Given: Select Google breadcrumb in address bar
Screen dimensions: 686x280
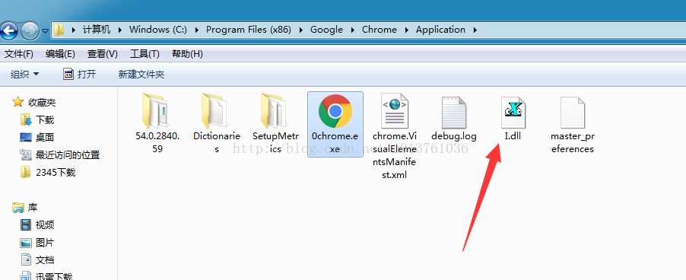Looking at the screenshot, I should point(326,30).
